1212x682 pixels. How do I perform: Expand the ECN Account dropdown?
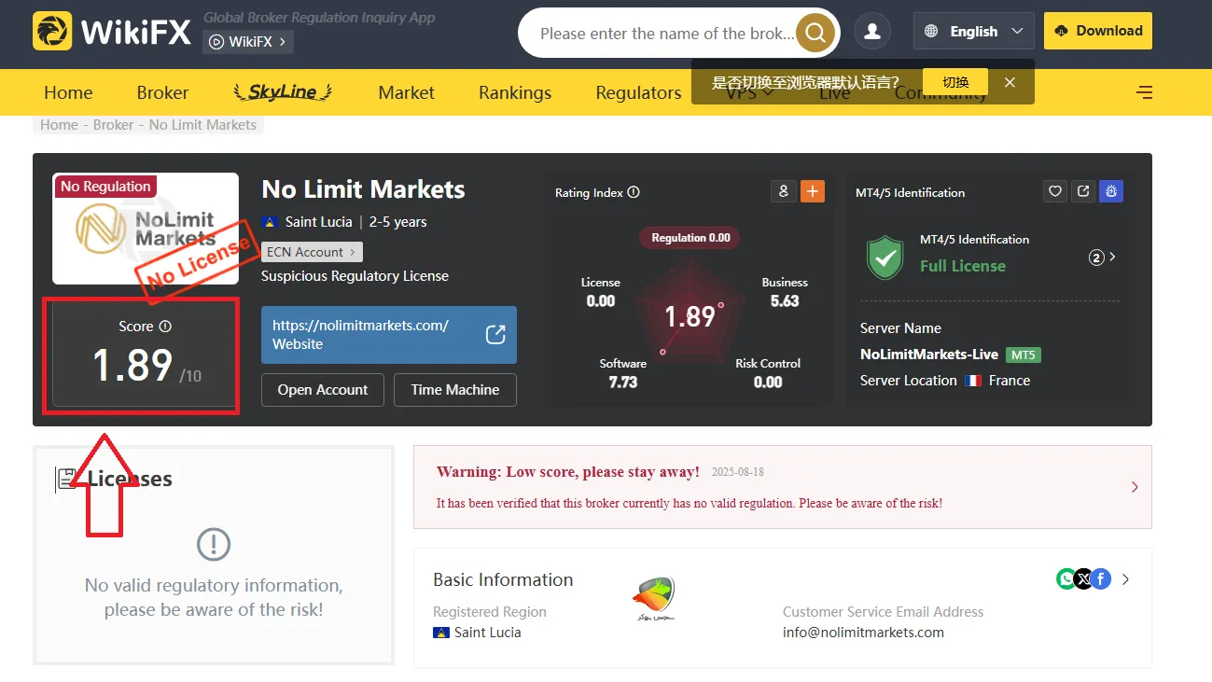pyautogui.click(x=312, y=251)
